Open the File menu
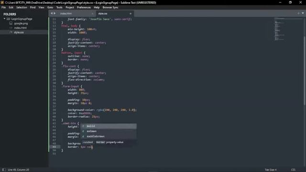The image size is (306, 172). pyautogui.click(x=3, y=8)
